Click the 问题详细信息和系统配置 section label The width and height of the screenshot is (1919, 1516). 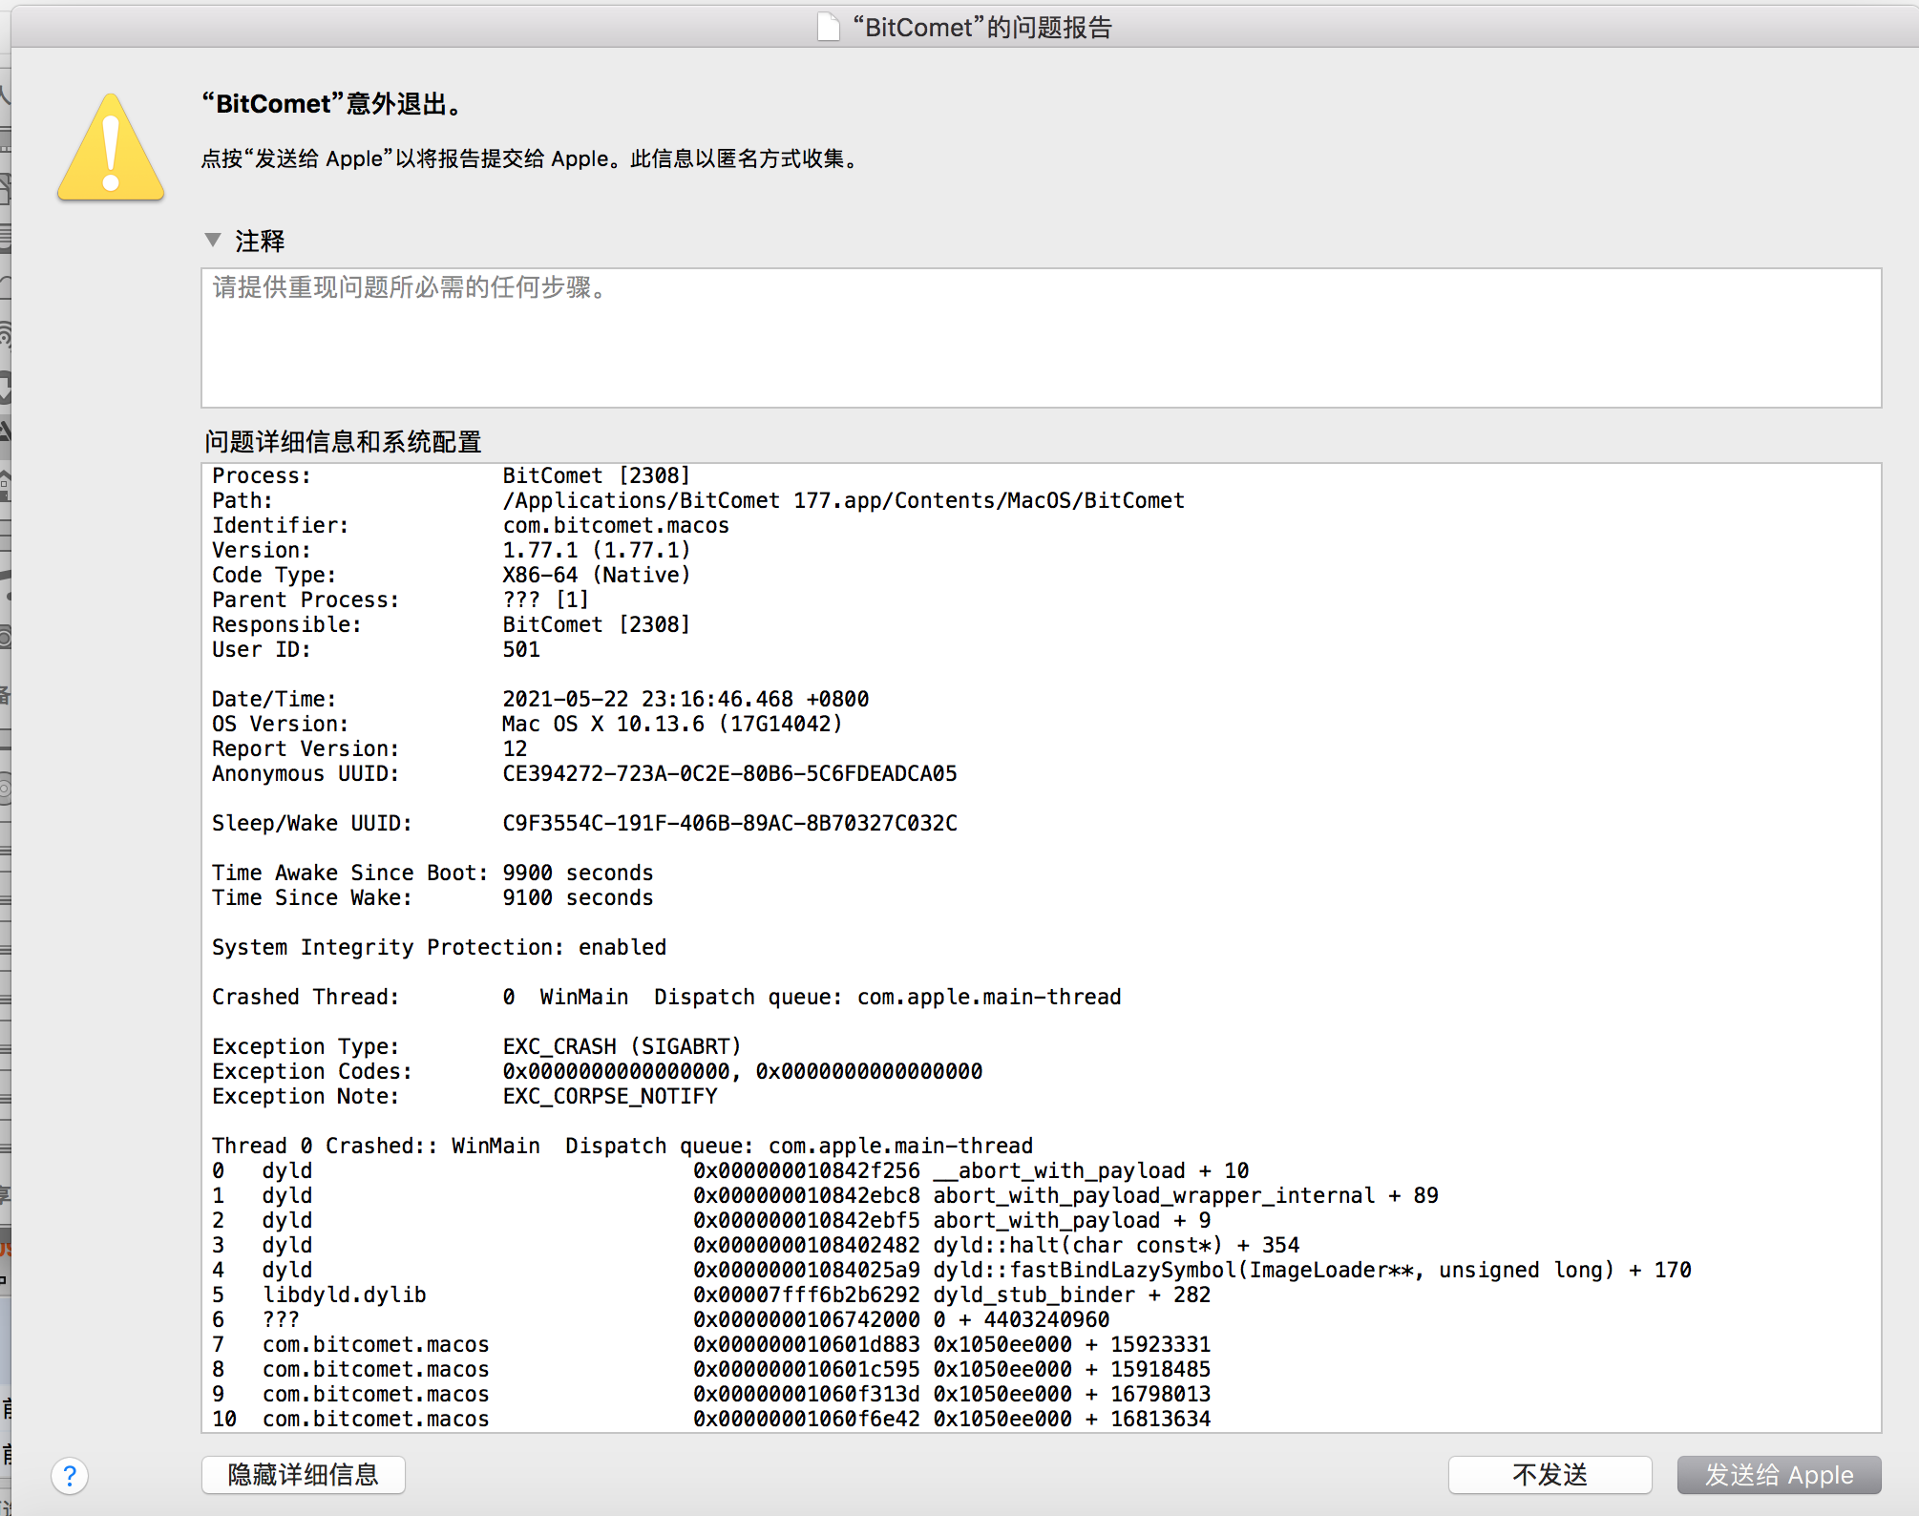click(x=343, y=442)
